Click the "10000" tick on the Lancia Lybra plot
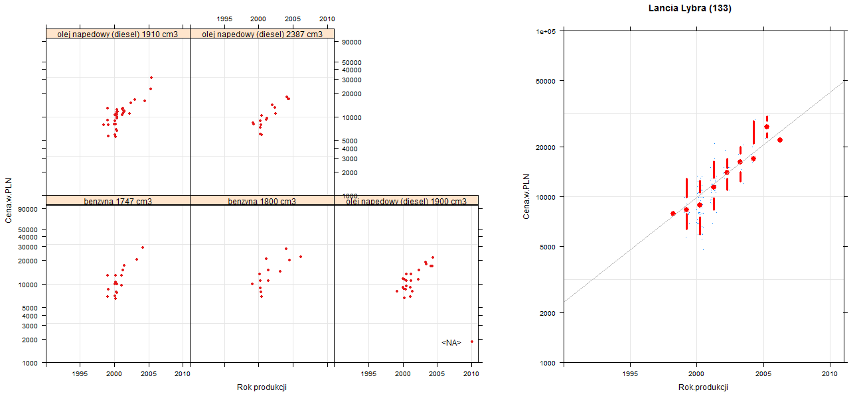 point(546,197)
